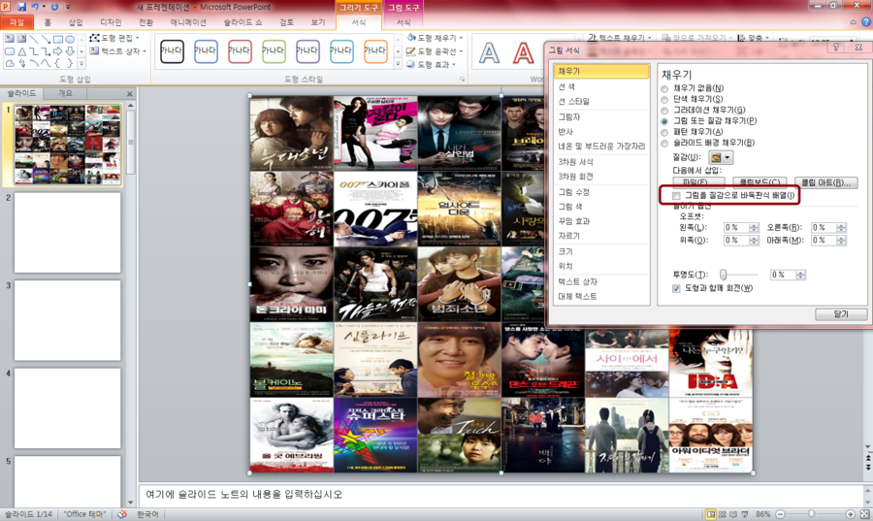Select 선 색 in dialog sidebar
Screen dimensions: 873x521
point(601,87)
